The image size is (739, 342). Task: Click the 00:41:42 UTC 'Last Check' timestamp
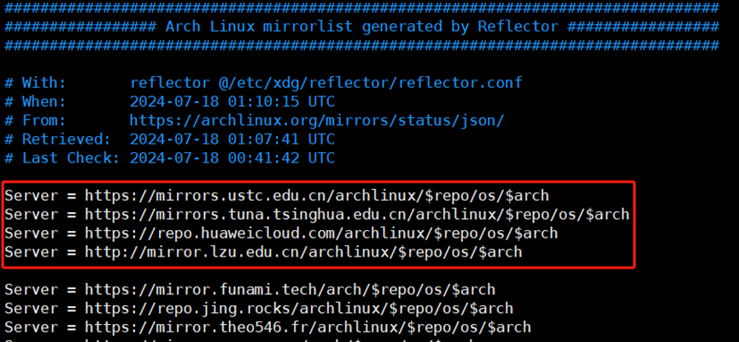click(232, 158)
